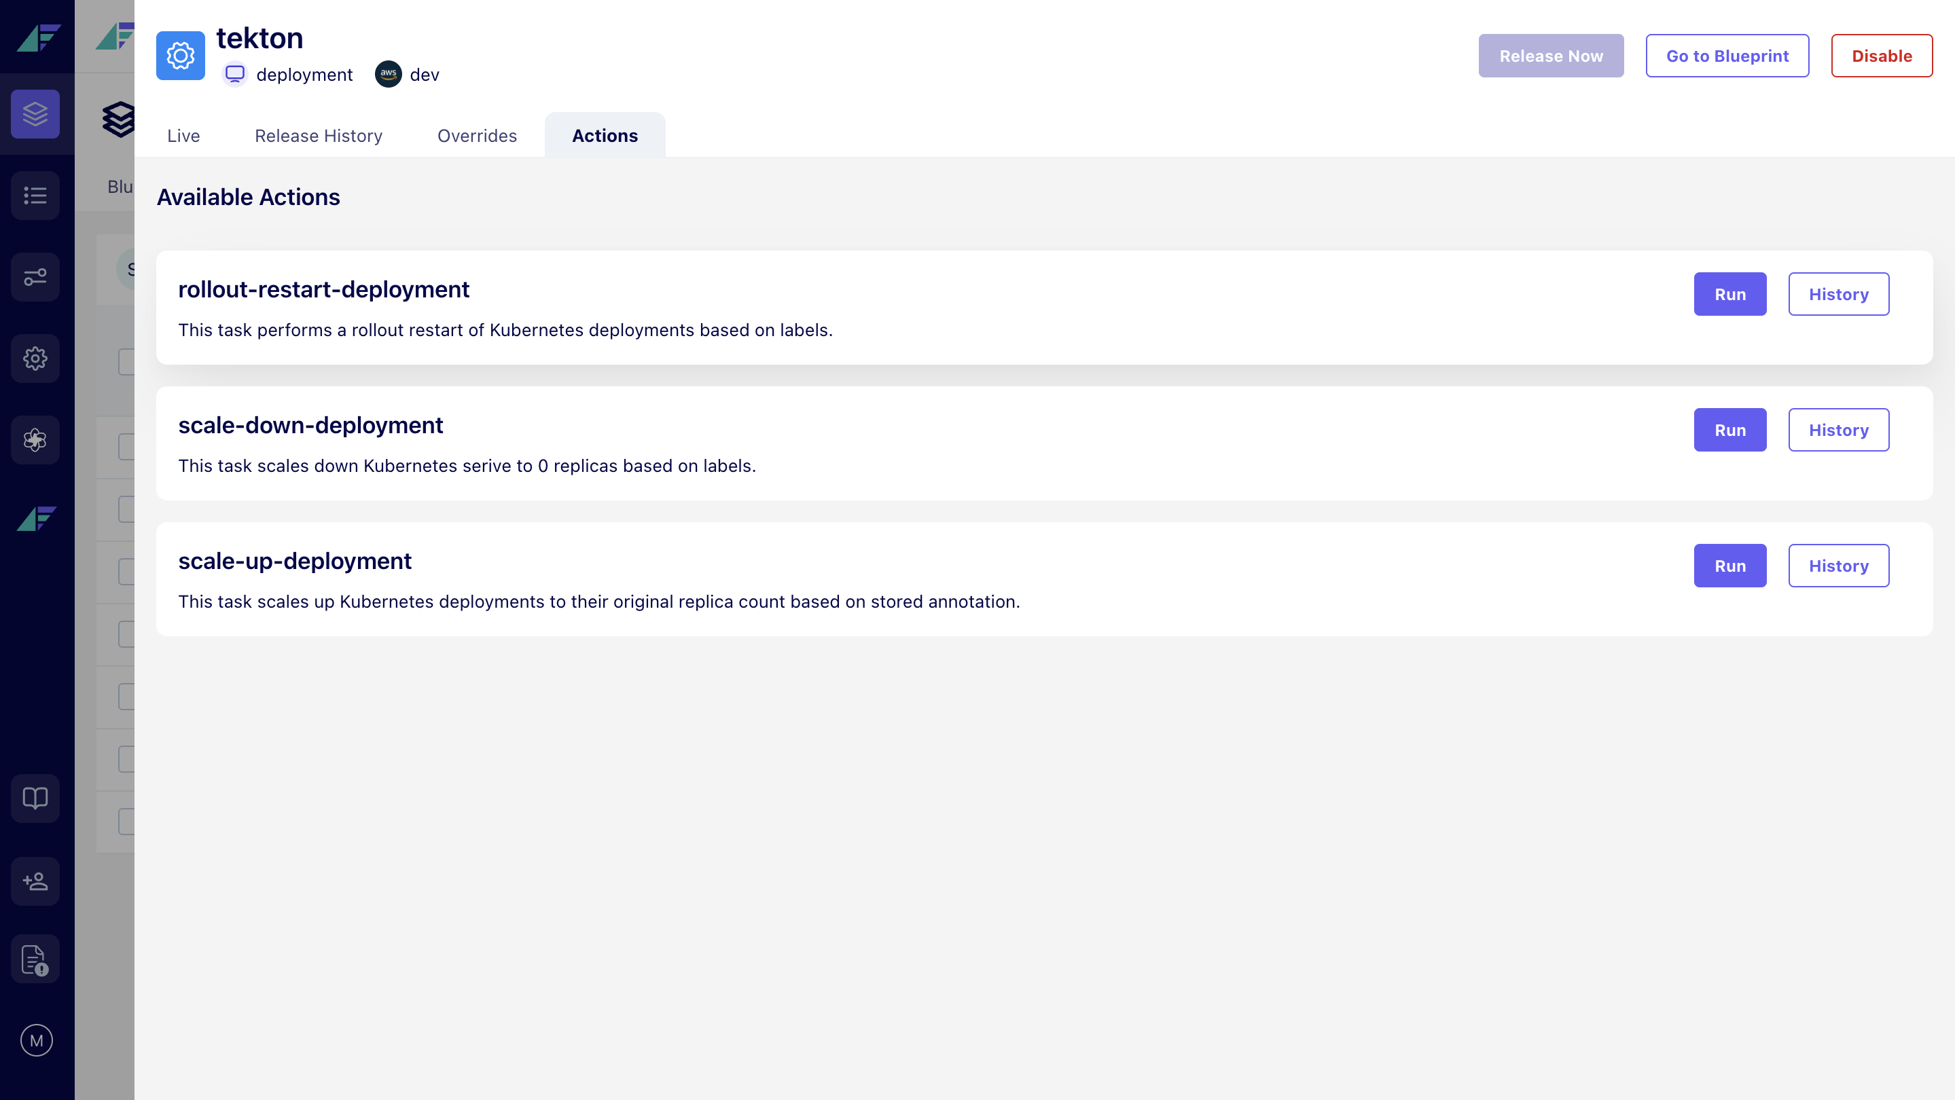Image resolution: width=1955 pixels, height=1100 pixels.
Task: Click Go to Blueprint button
Action: (1727, 56)
